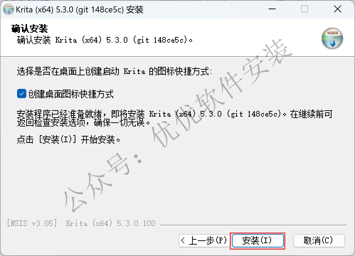Click the greyed-out maximize window button
Screen dimensions: 355x256
click(304, 9)
